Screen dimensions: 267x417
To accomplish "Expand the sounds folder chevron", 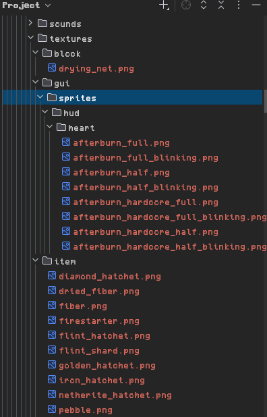I will 30,23.
